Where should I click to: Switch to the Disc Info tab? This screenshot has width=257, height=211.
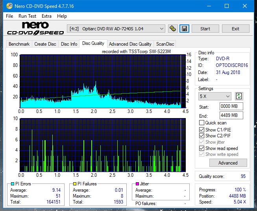tap(69, 44)
